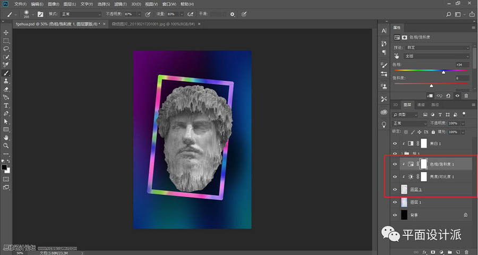
Task: Click the clip-to-layer icon in Properties
Action: [x=431, y=96]
